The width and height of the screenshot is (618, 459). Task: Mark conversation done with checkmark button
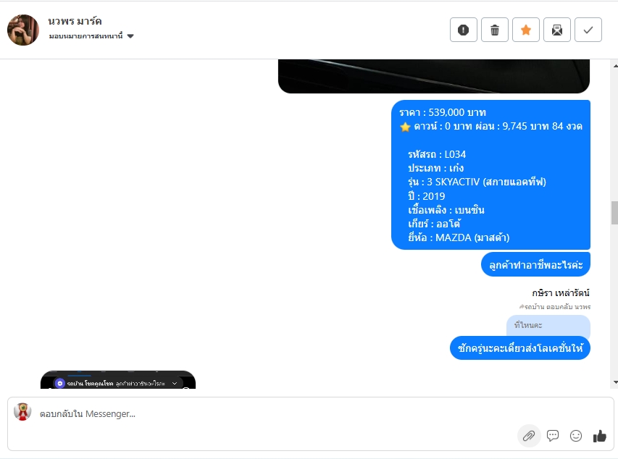pyautogui.click(x=588, y=30)
